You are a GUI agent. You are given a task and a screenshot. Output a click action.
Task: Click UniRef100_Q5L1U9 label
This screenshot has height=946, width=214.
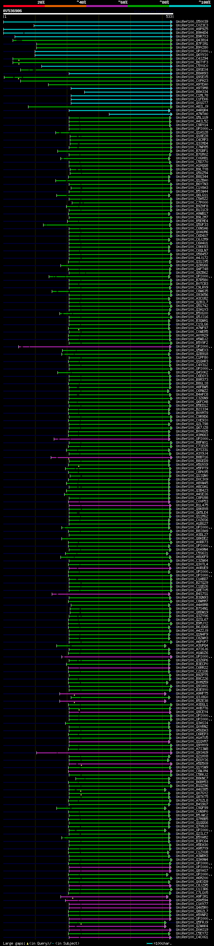pyautogui.click(x=192, y=117)
